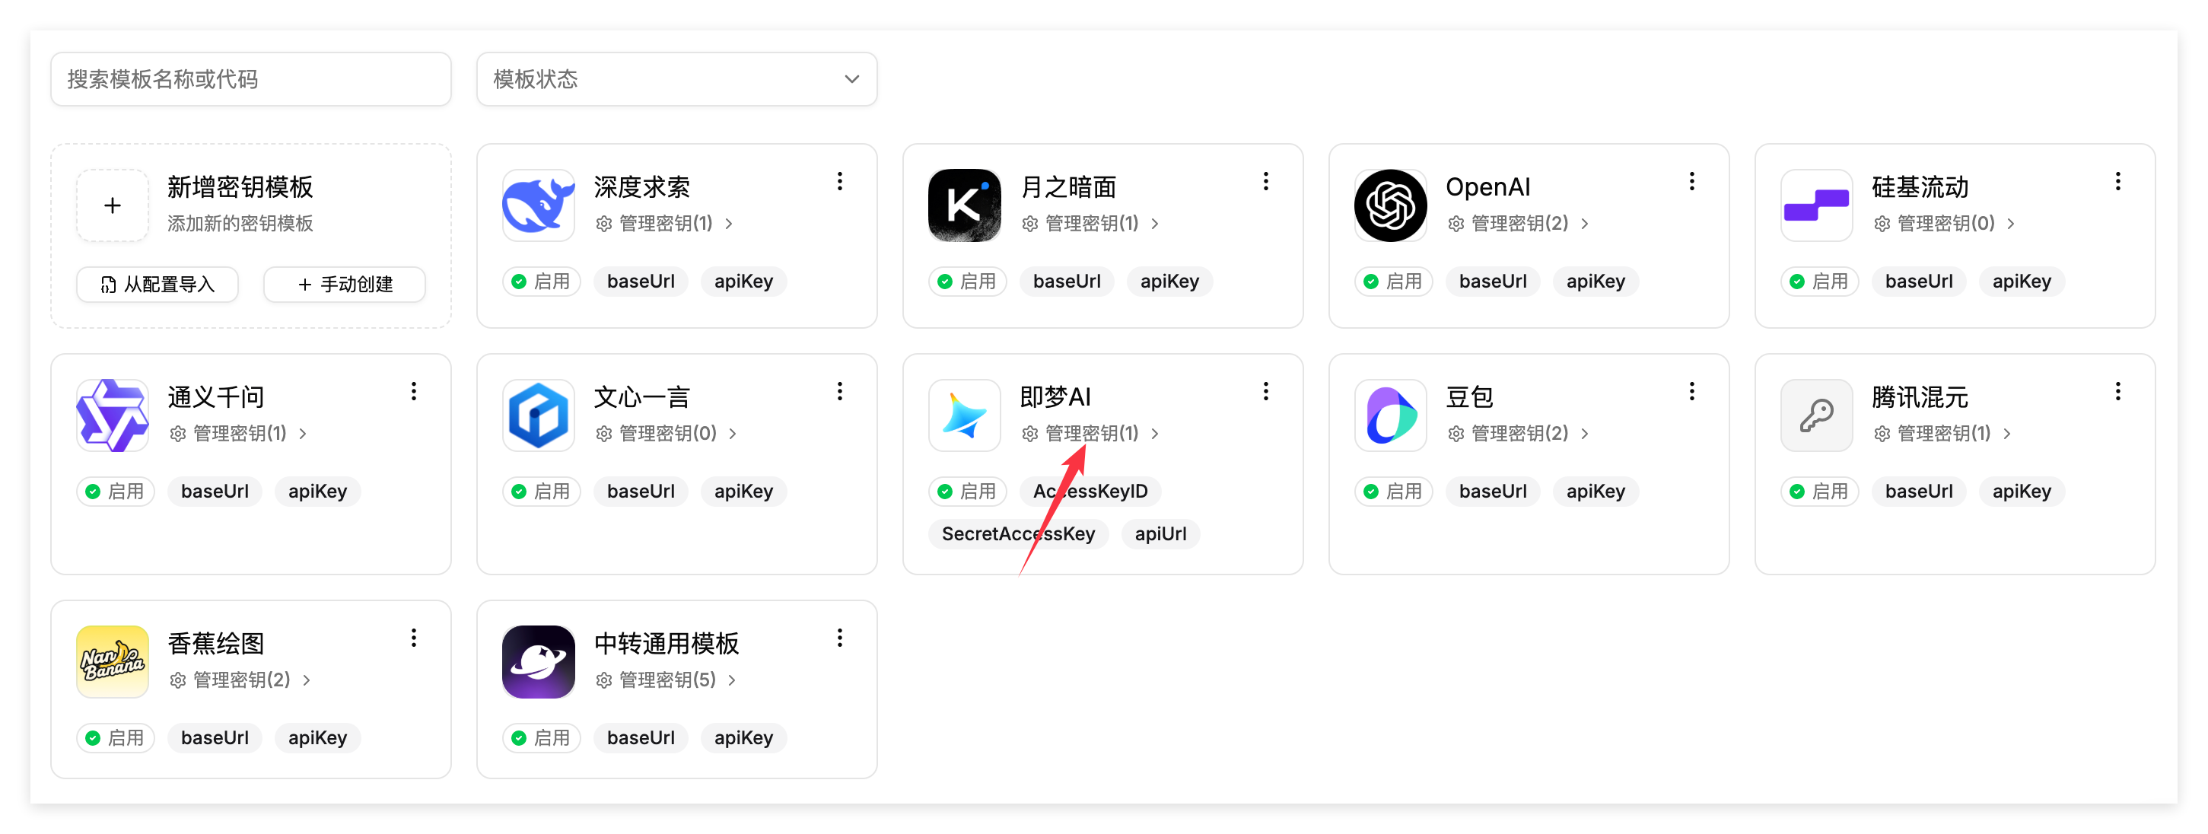Image resolution: width=2208 pixels, height=834 pixels.
Task: Click the apiUrl tag on 即梦AI card
Action: tap(1160, 534)
